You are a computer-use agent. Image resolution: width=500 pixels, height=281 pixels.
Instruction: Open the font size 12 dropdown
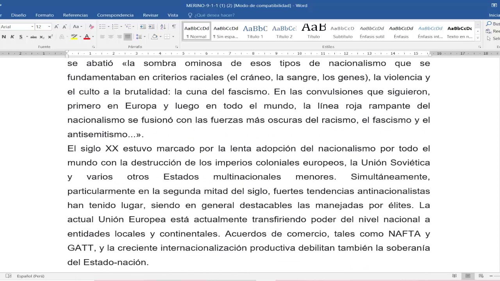coord(49,27)
